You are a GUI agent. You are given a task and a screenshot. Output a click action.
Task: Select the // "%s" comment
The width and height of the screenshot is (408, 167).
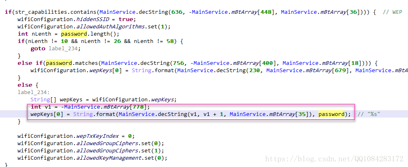click(369, 114)
